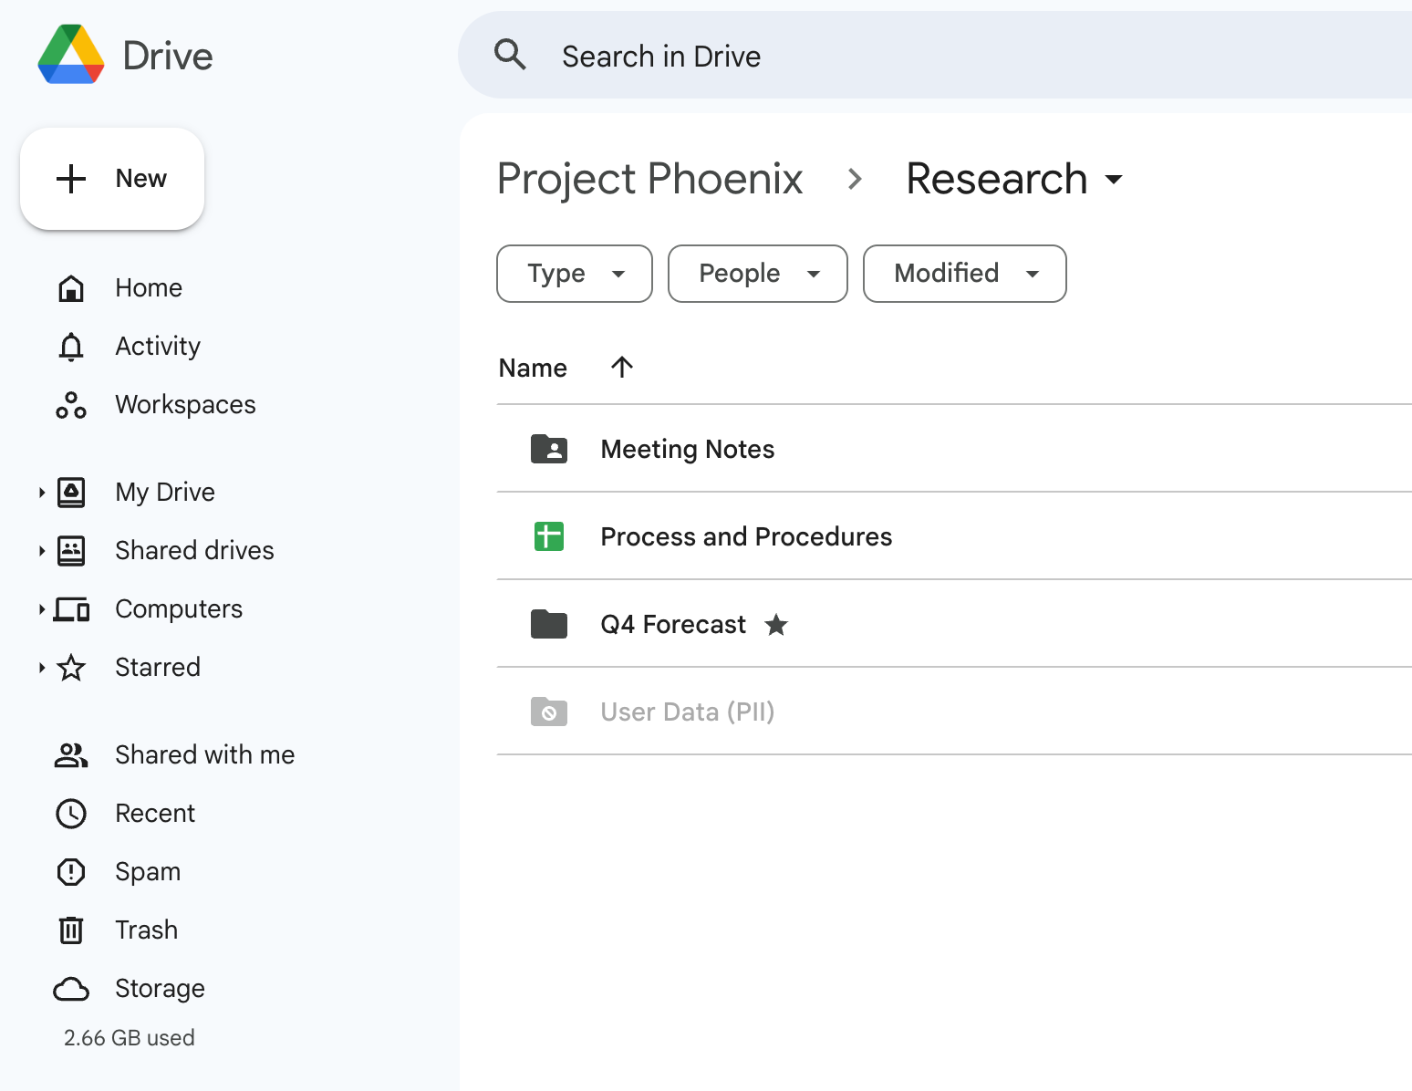The image size is (1412, 1091).
Task: Click the Spam warning icon
Action: (x=71, y=872)
